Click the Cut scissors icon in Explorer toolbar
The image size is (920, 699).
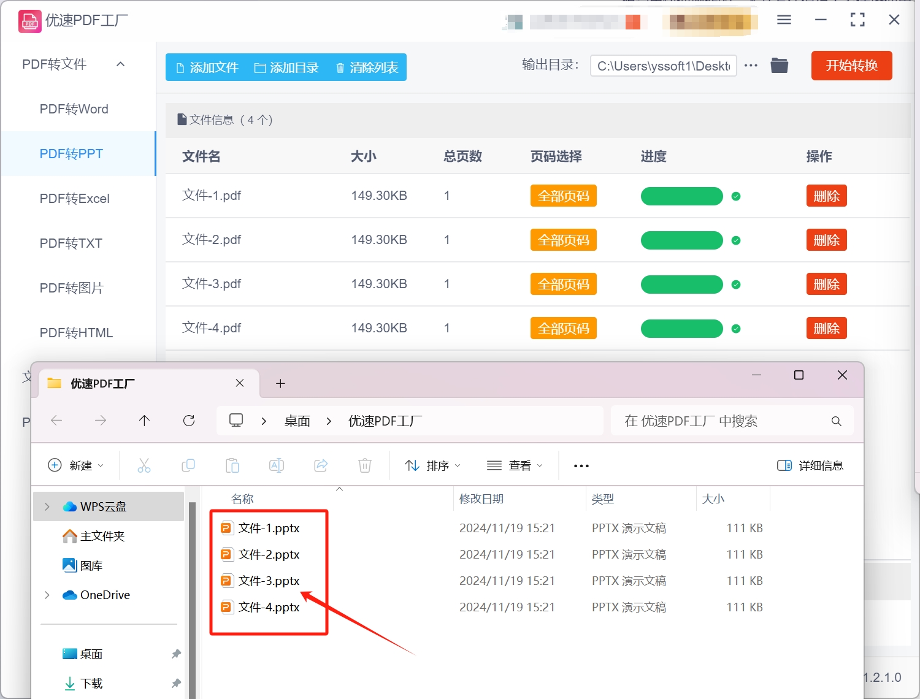click(x=144, y=466)
